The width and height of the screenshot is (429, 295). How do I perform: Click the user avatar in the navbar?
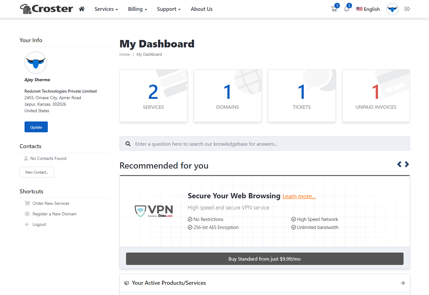[392, 9]
